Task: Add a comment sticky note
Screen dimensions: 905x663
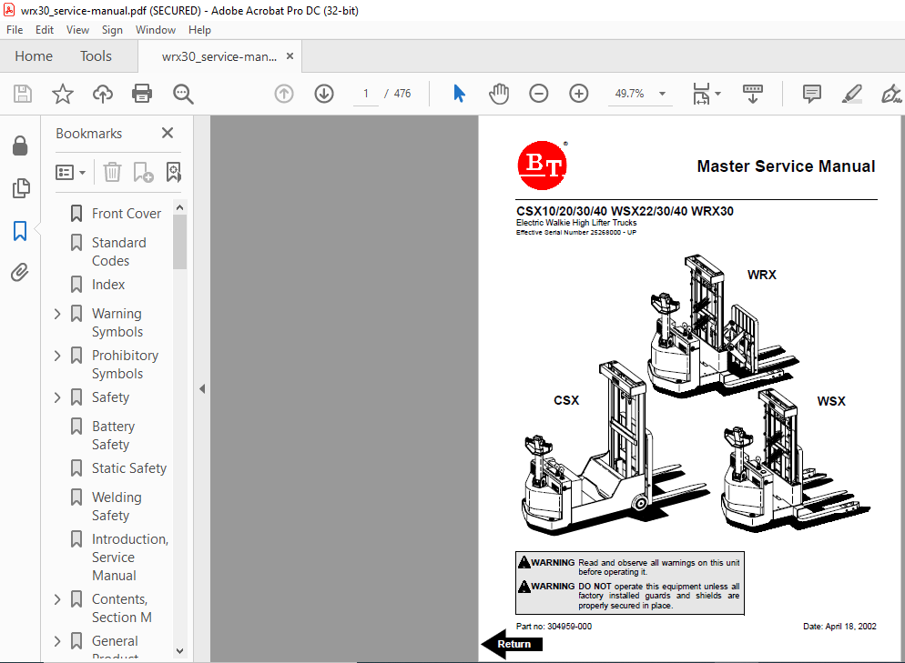Action: click(812, 94)
